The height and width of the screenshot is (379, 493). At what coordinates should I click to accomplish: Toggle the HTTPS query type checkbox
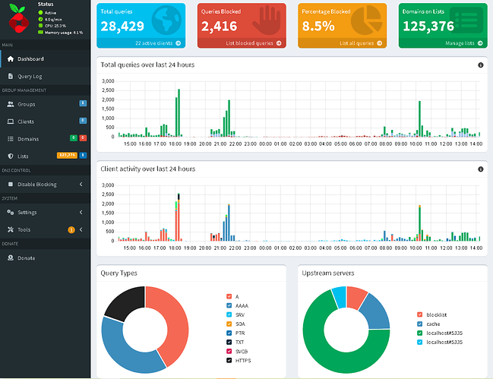229,360
